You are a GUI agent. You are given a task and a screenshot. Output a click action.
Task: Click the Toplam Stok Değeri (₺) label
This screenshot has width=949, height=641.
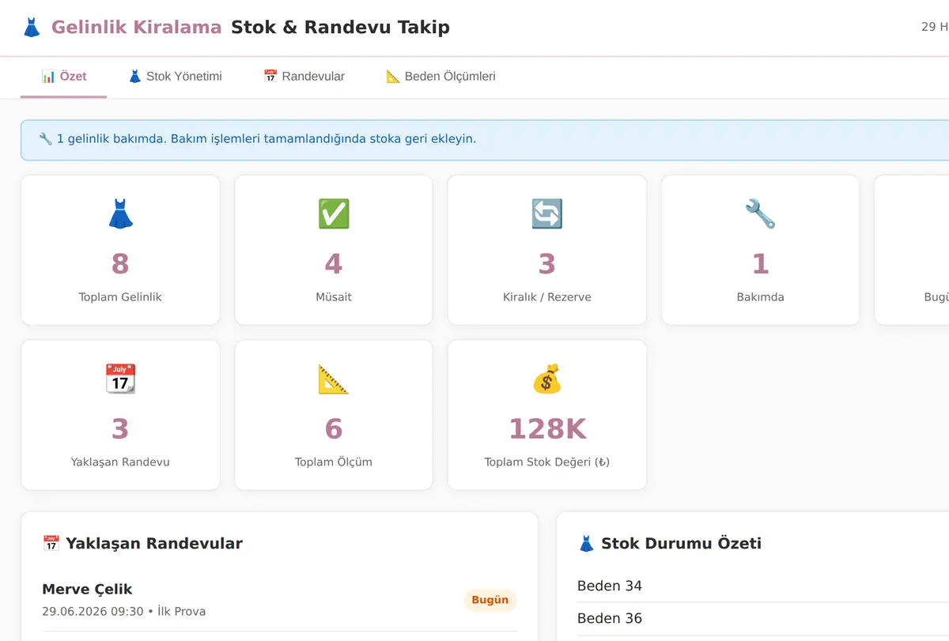[547, 462]
